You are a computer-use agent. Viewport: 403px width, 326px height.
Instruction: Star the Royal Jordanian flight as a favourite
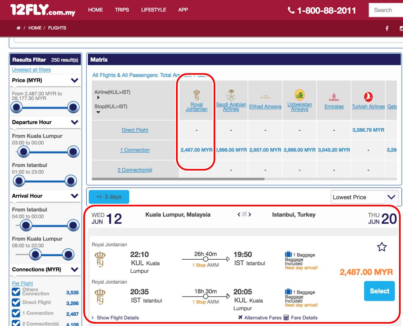point(382,247)
